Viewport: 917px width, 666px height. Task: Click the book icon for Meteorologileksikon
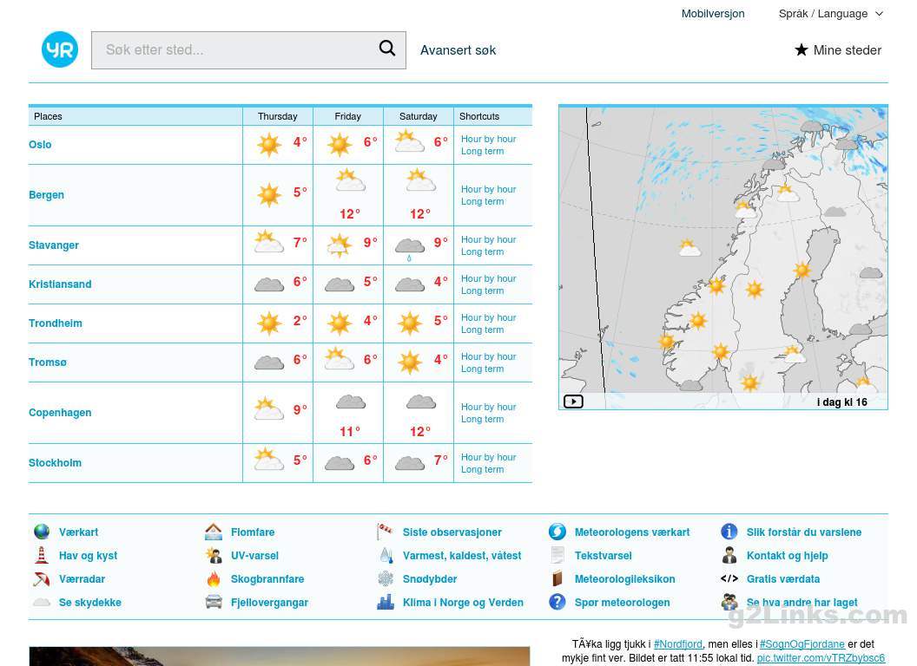tap(557, 579)
